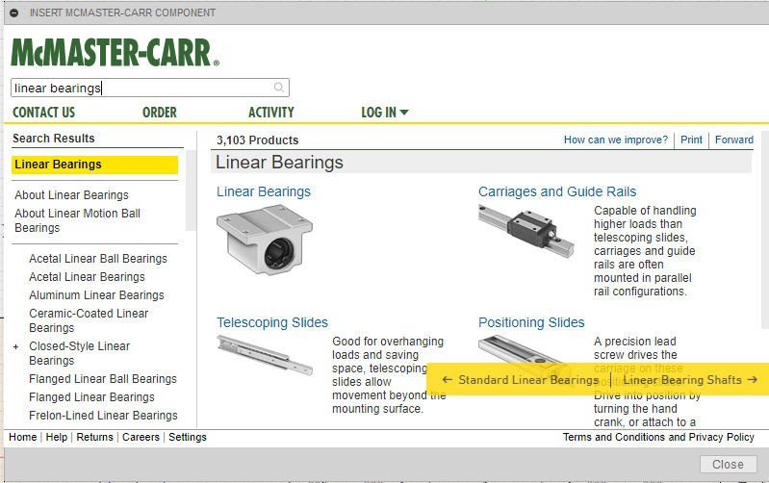Collapse the dialog with the minus icon
The width and height of the screenshot is (769, 483).
[x=14, y=13]
